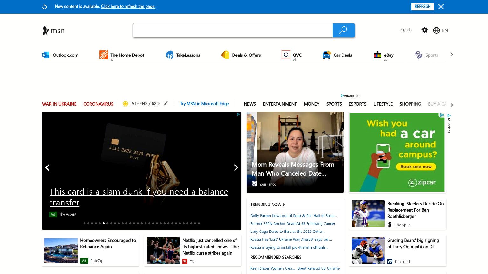Expand TRENDING NOW section
The height and width of the screenshot is (274, 488).
[268, 205]
